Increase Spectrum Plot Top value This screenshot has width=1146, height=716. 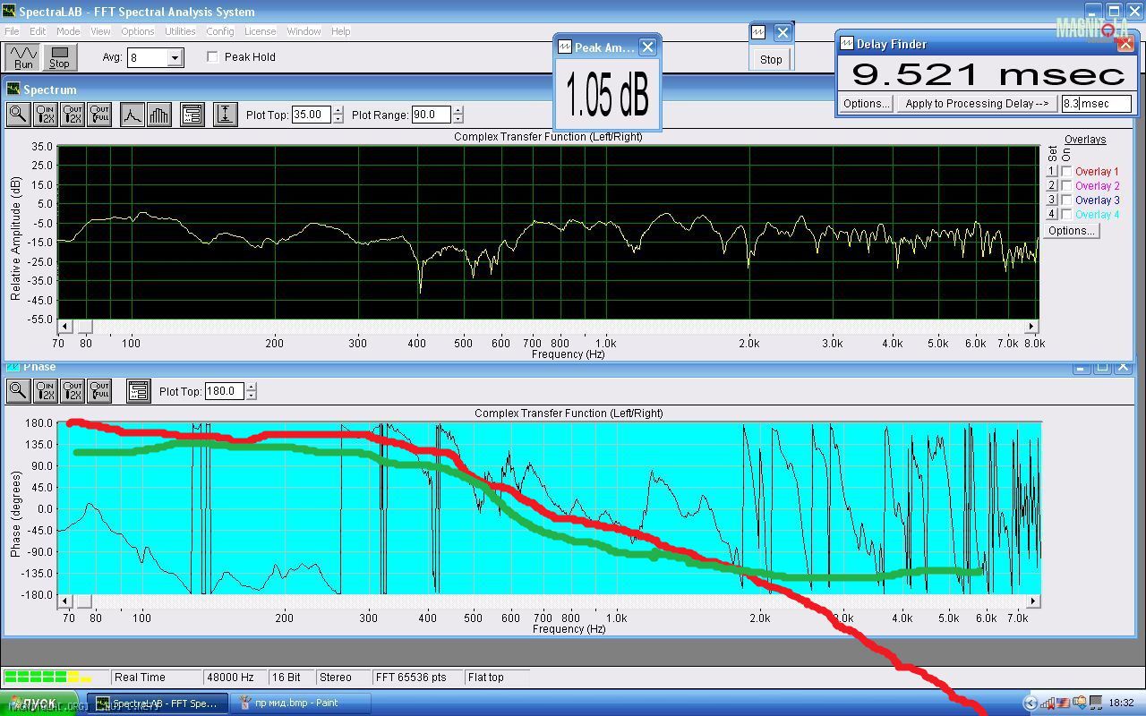click(338, 110)
